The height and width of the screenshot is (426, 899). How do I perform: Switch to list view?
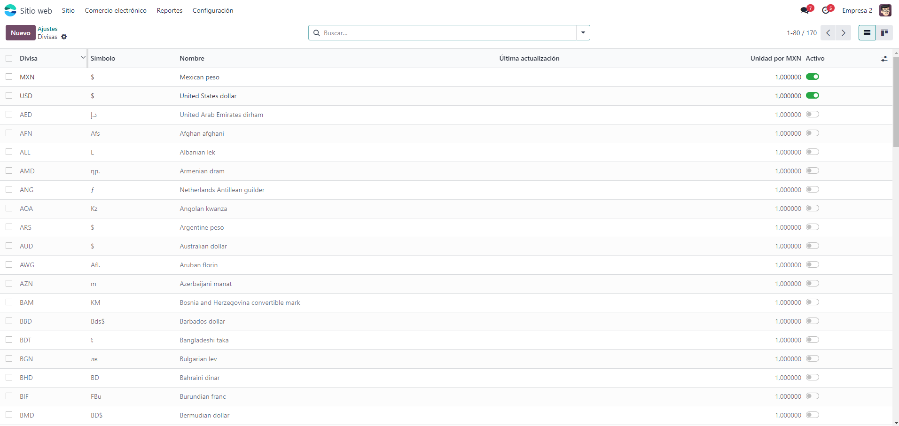867,33
